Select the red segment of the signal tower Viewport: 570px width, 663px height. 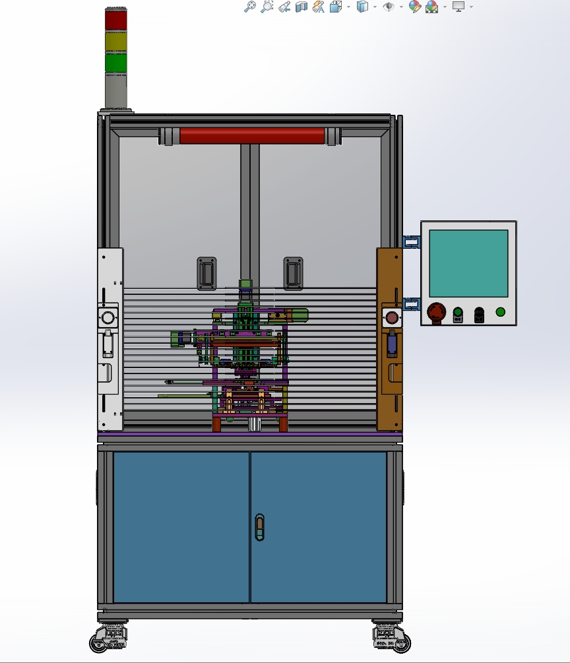pyautogui.click(x=116, y=20)
